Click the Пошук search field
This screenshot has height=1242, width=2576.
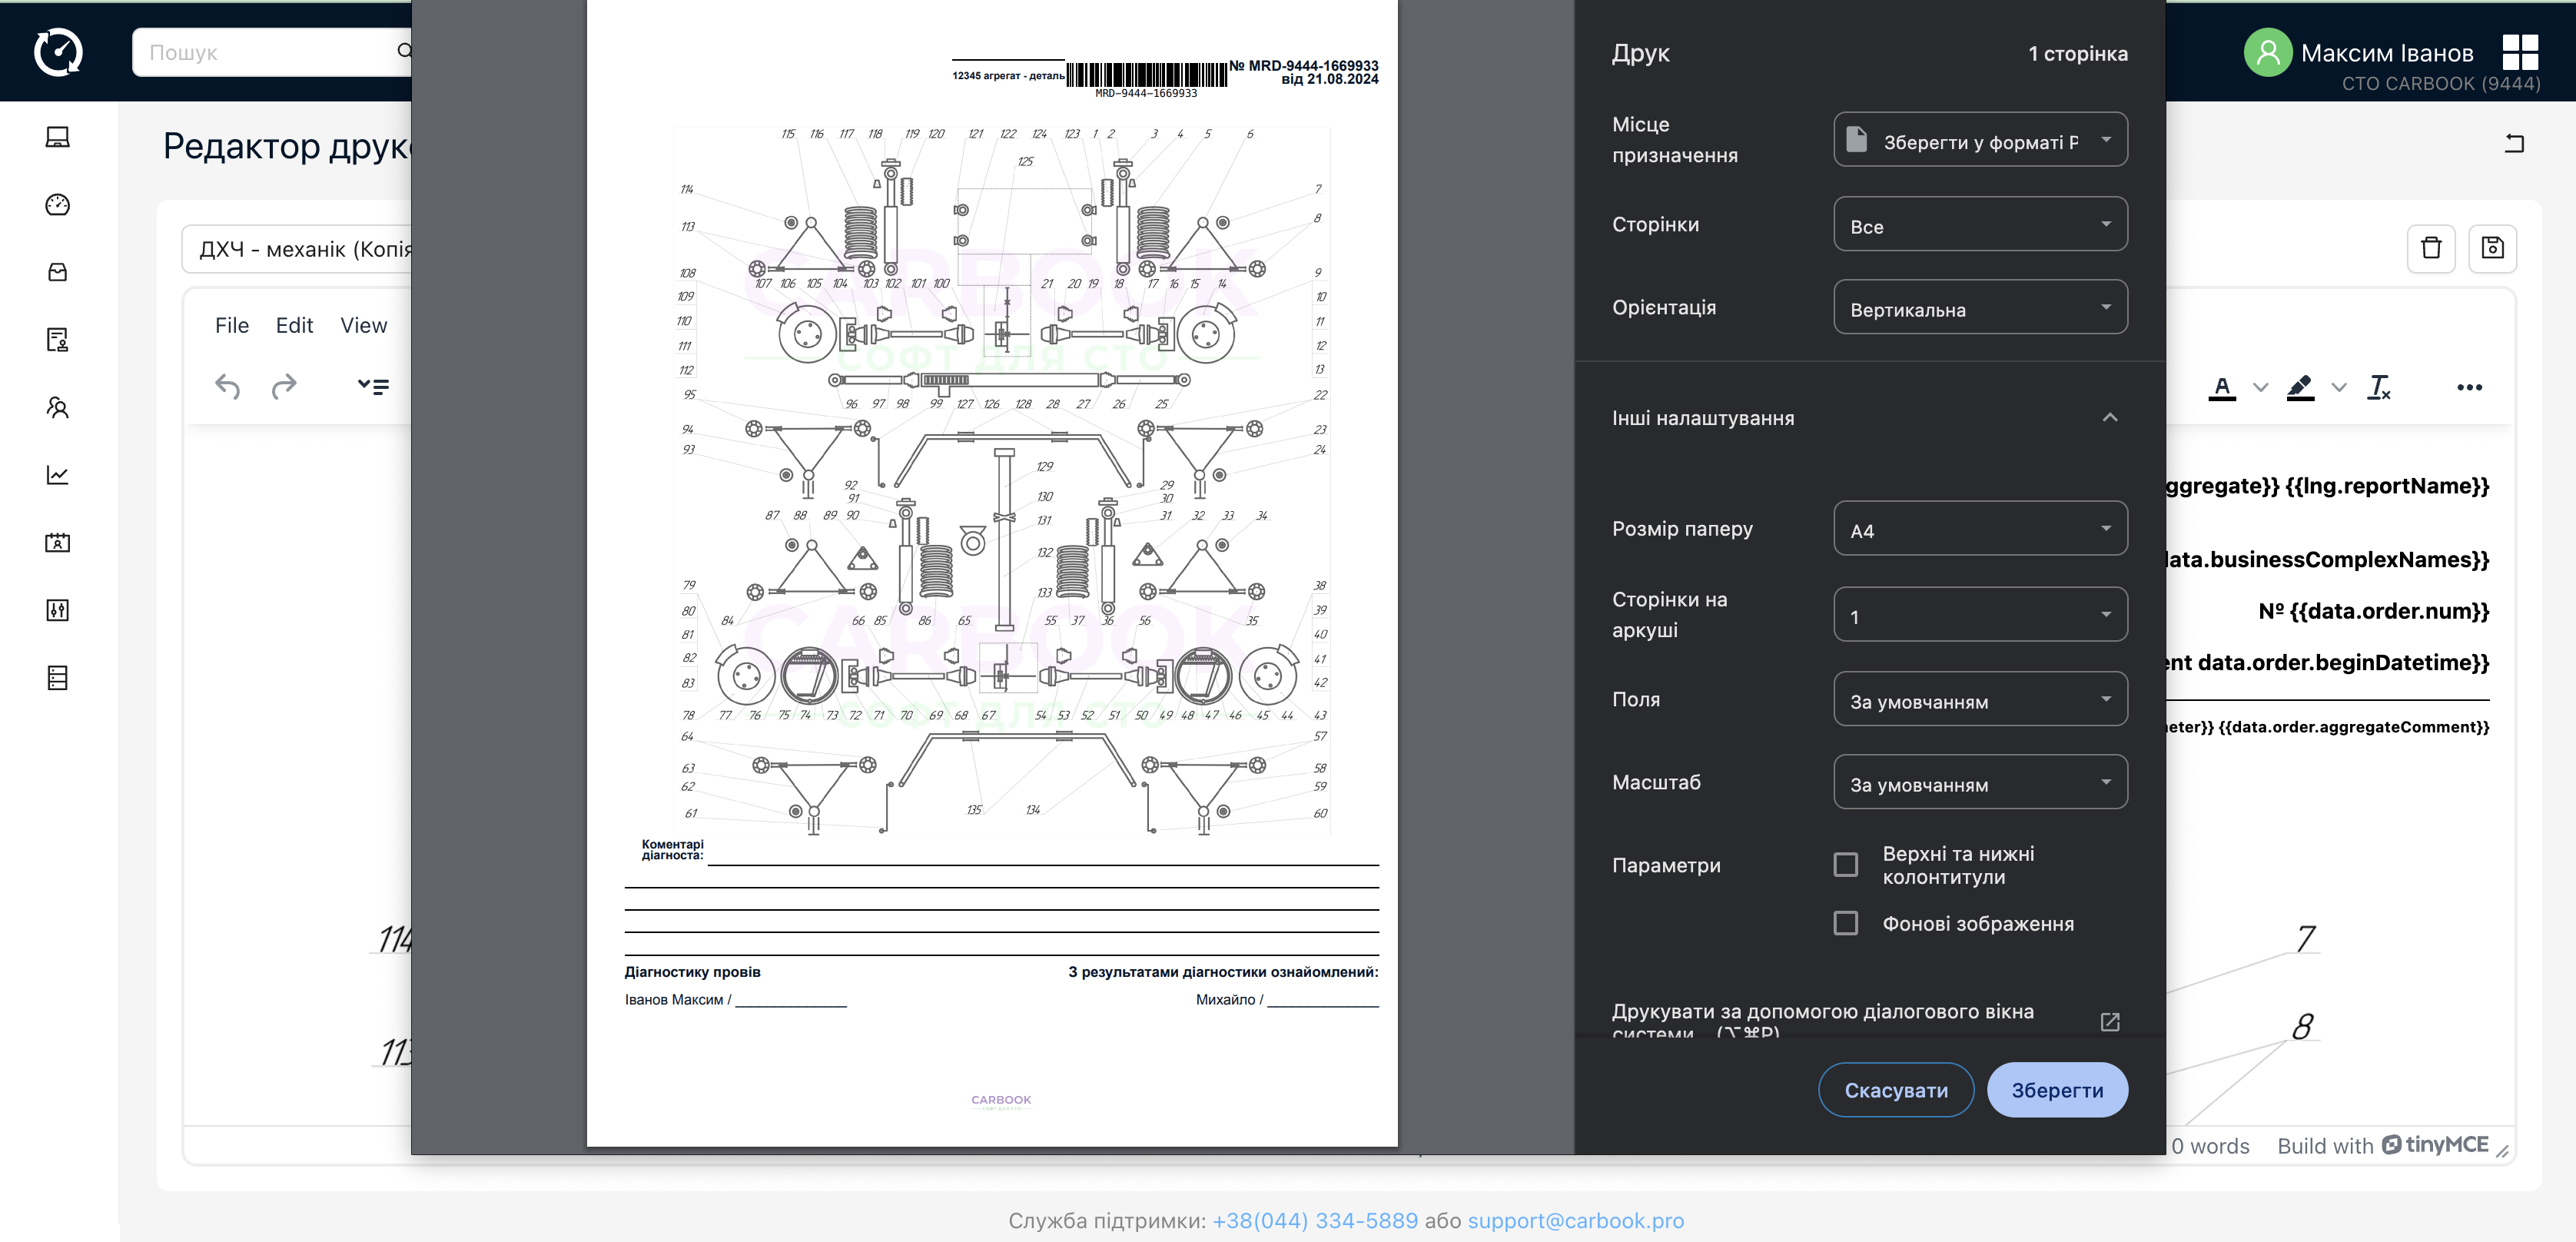(272, 52)
